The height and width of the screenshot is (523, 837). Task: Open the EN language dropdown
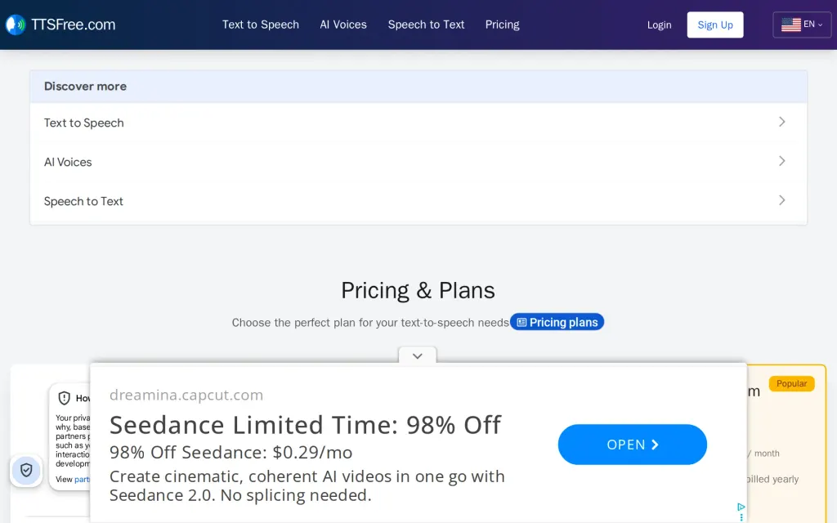[x=802, y=25]
